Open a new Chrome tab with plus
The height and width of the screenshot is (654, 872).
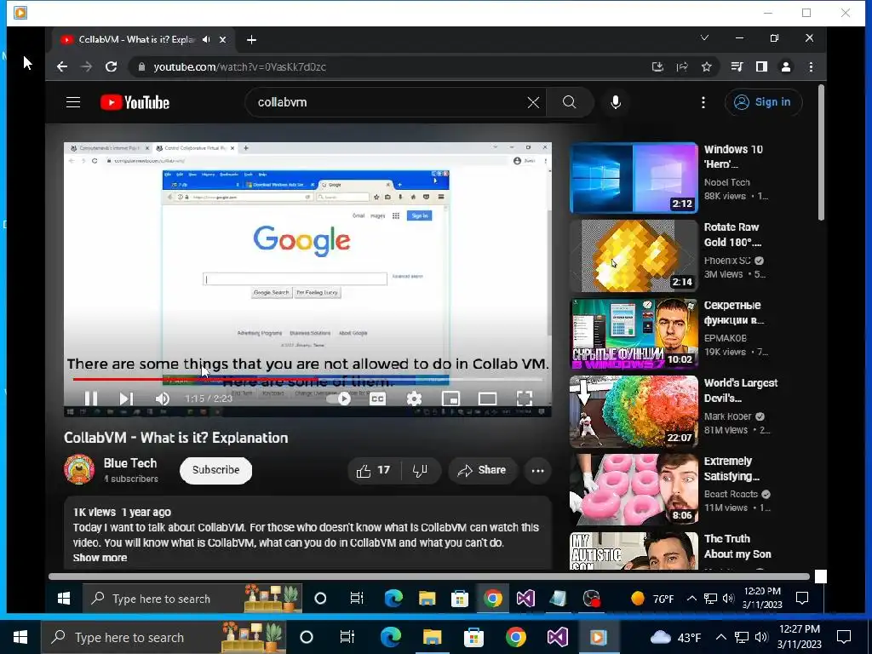click(x=251, y=39)
